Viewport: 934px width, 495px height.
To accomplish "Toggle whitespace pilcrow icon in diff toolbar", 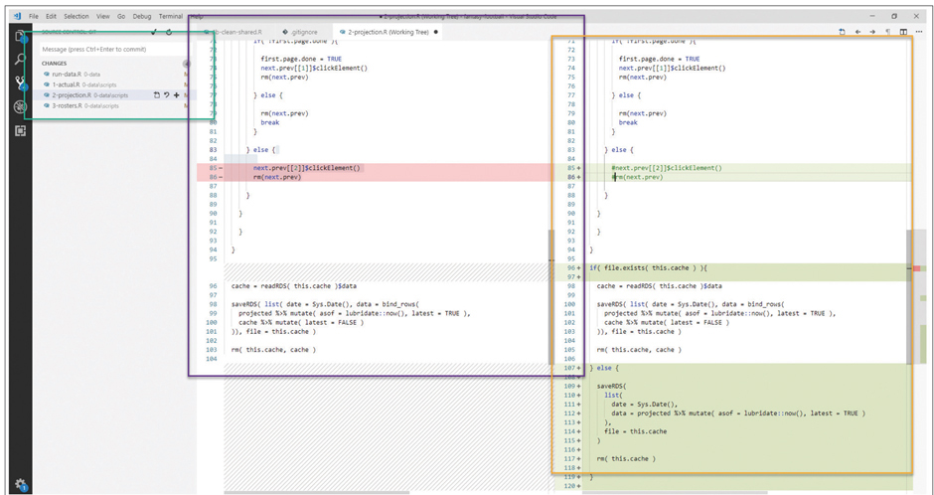I will [x=888, y=32].
